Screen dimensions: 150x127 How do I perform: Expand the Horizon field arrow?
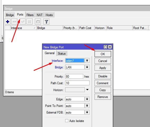87,90
